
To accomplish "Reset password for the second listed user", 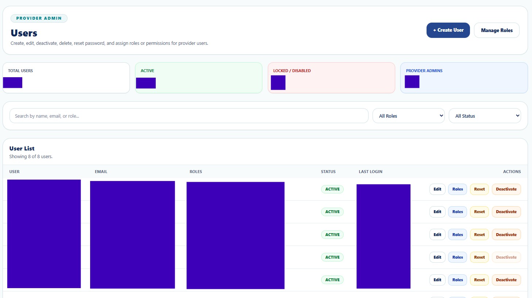I will coord(479,212).
